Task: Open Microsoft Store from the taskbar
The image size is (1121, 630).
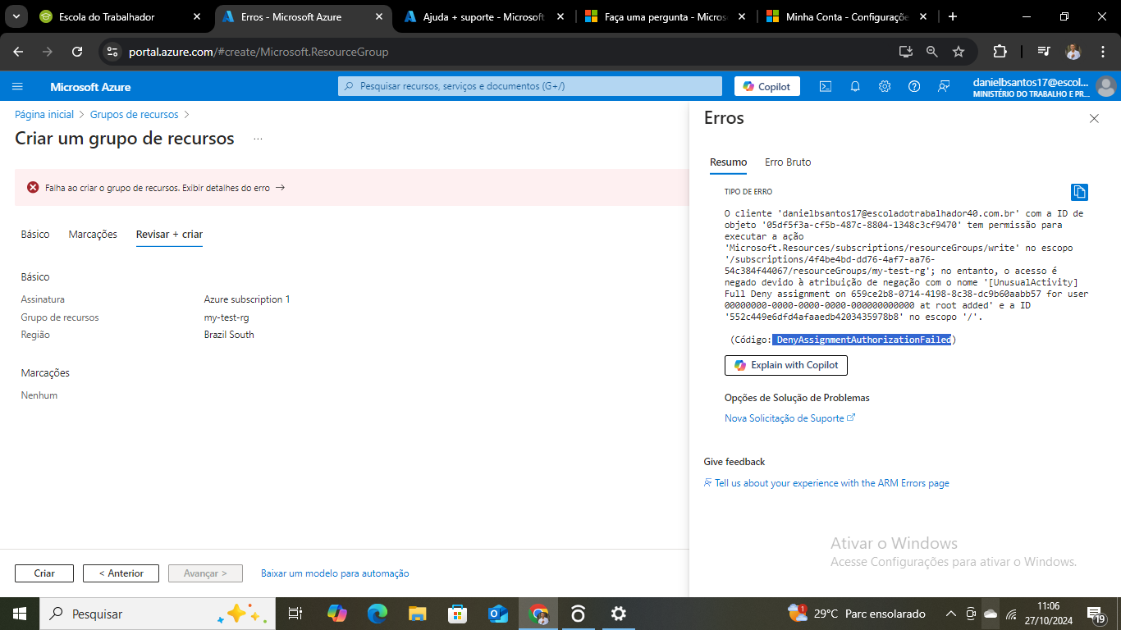Action: click(458, 614)
